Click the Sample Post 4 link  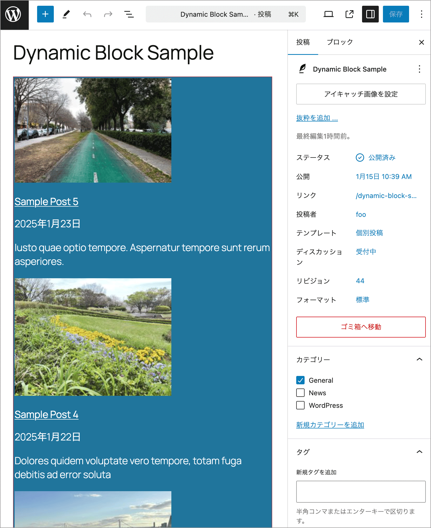click(x=46, y=415)
